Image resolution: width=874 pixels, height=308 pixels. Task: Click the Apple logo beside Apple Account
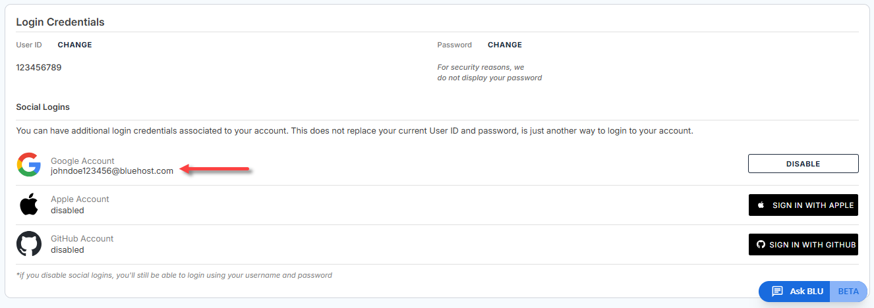pyautogui.click(x=29, y=205)
